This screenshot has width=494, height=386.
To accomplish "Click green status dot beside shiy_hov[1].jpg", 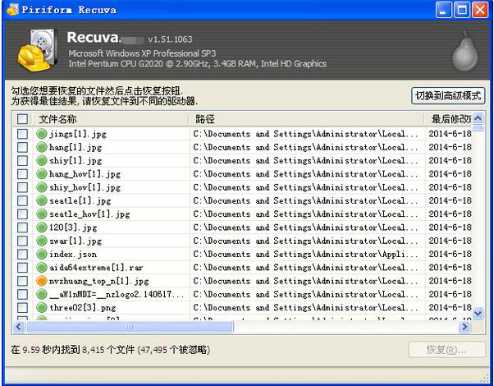I will pyautogui.click(x=42, y=187).
